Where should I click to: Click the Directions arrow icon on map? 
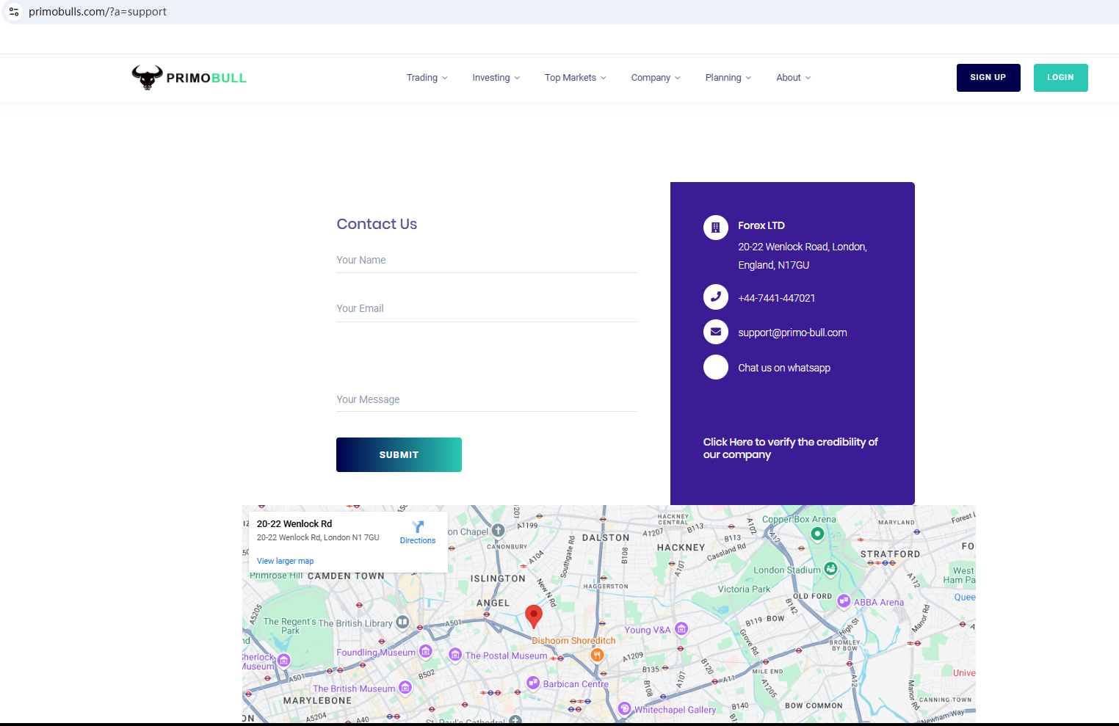[x=418, y=527]
